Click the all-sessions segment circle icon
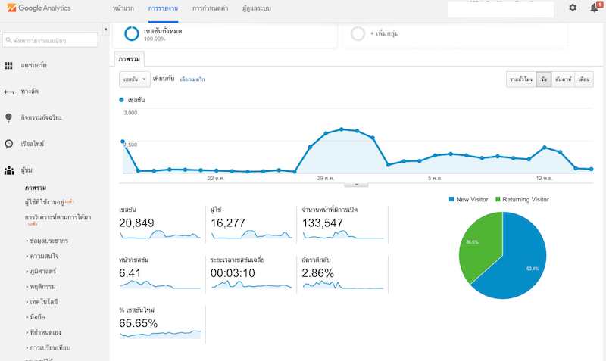 pyautogui.click(x=131, y=33)
